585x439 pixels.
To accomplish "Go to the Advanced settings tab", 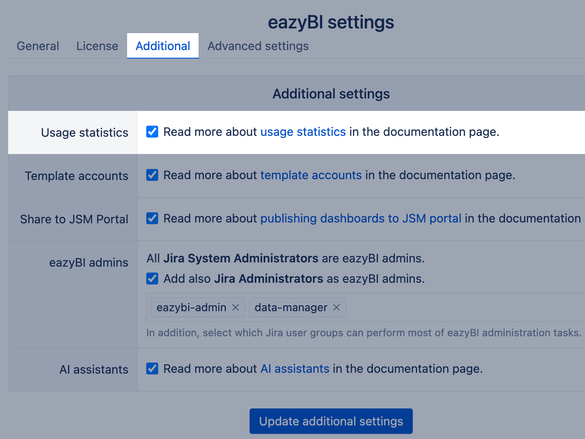I will click(x=258, y=46).
